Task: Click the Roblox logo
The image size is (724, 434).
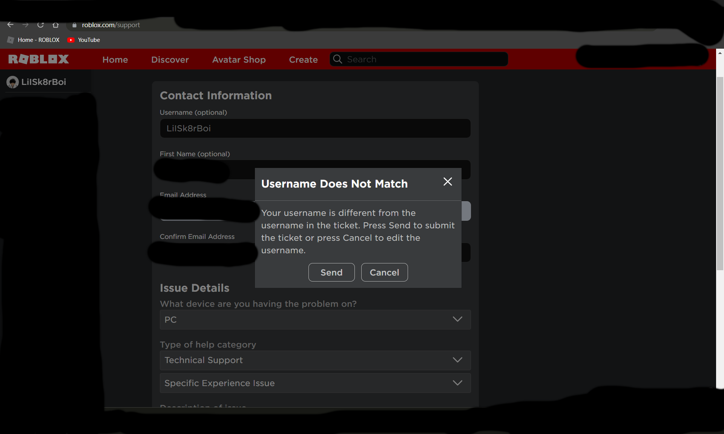Action: point(38,59)
